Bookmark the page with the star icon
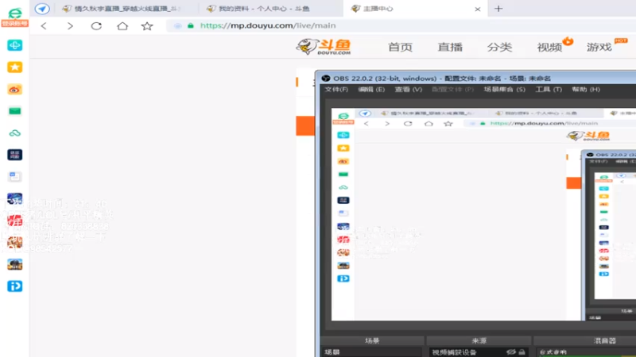The image size is (636, 357). tap(147, 26)
